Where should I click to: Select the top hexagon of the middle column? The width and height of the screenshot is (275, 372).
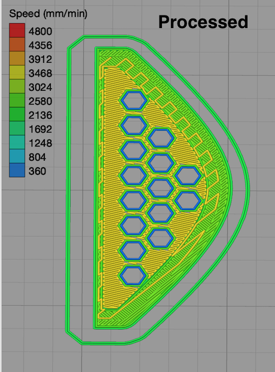[x=161, y=138]
